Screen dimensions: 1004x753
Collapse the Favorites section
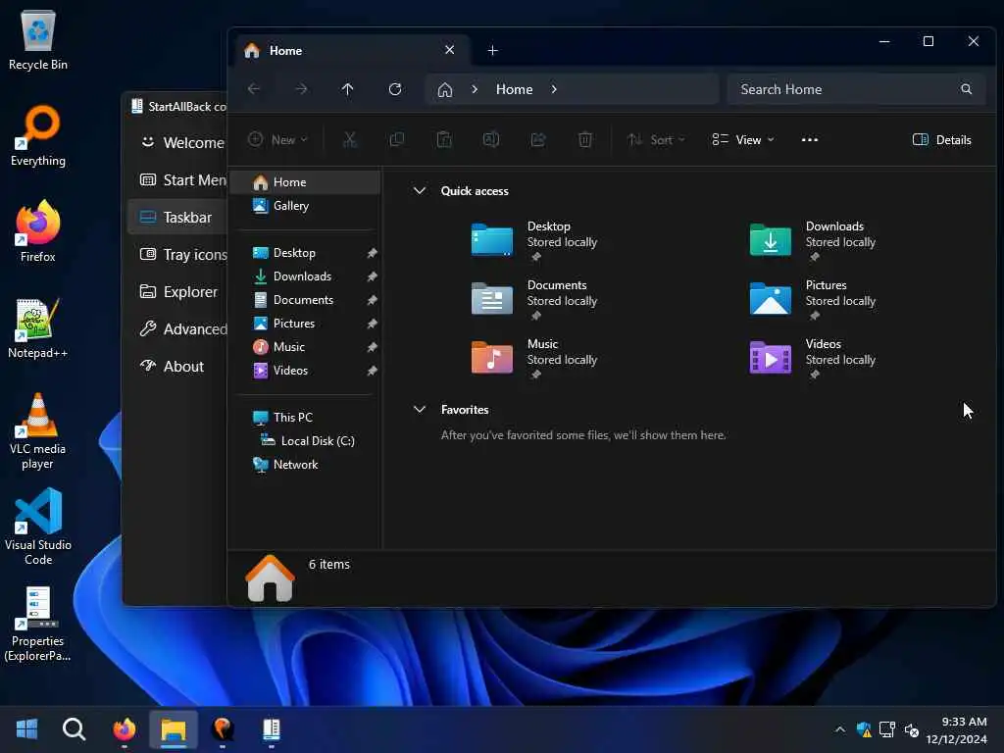(x=420, y=409)
